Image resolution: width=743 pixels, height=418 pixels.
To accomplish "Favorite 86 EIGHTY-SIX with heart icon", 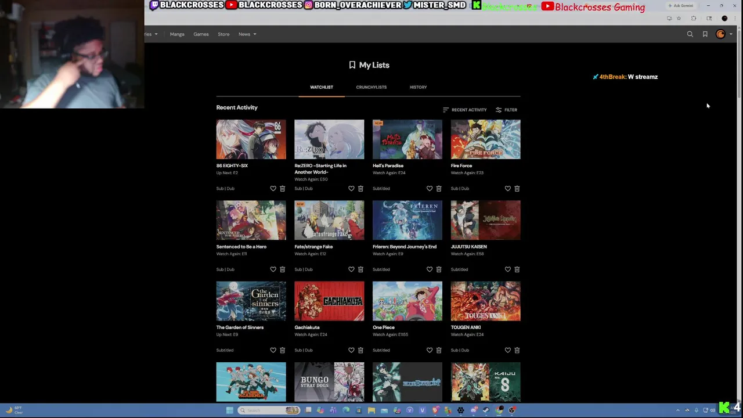I will (x=273, y=189).
